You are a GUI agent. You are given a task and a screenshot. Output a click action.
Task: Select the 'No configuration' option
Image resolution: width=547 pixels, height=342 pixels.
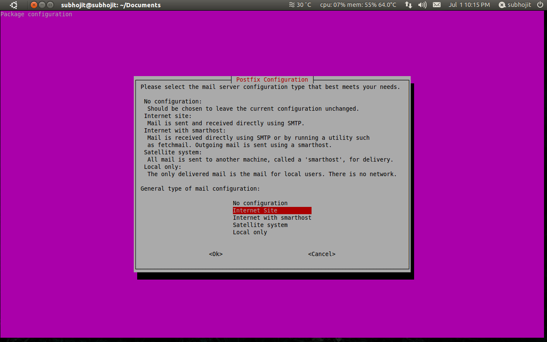(260, 203)
